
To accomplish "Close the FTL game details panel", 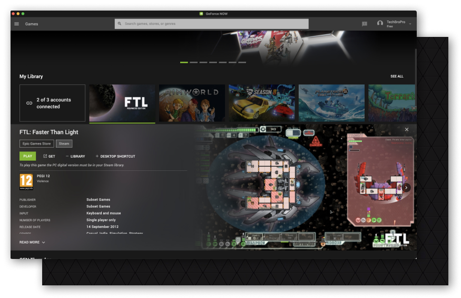I will (x=407, y=130).
